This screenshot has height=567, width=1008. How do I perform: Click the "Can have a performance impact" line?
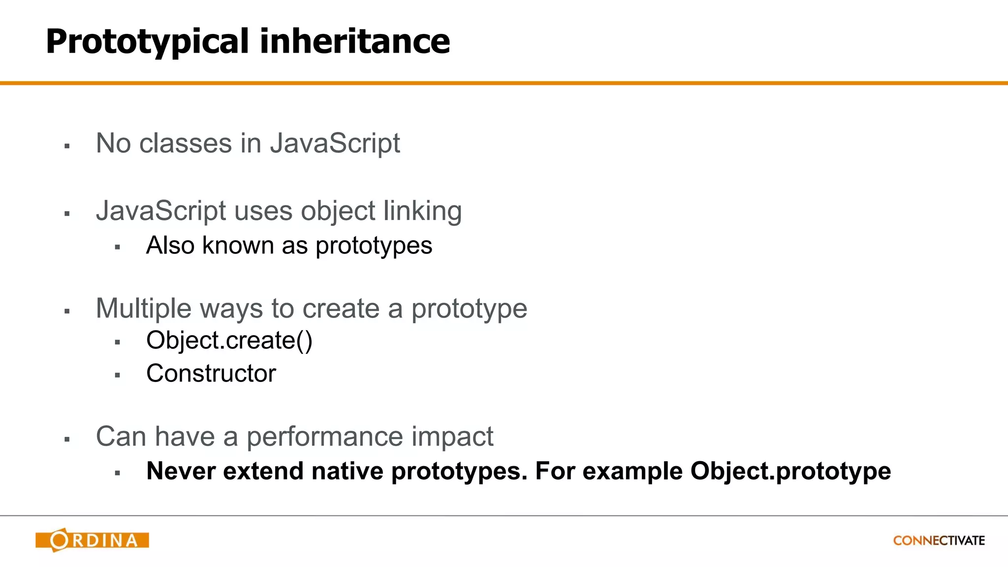[x=294, y=437]
